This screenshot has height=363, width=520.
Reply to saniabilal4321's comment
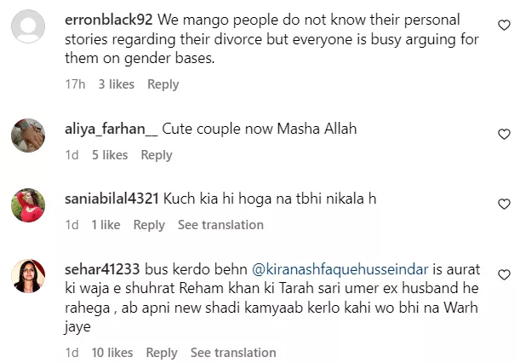(149, 225)
